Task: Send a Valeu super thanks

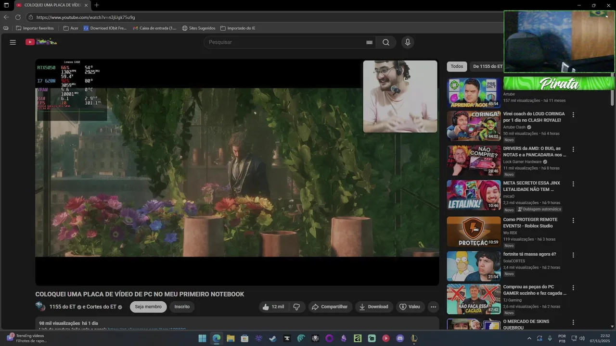Action: (410, 307)
